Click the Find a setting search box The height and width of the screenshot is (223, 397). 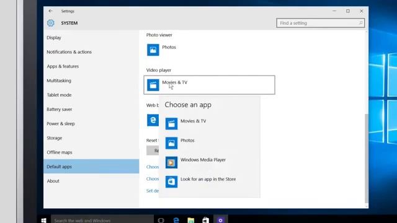pyautogui.click(x=321, y=23)
